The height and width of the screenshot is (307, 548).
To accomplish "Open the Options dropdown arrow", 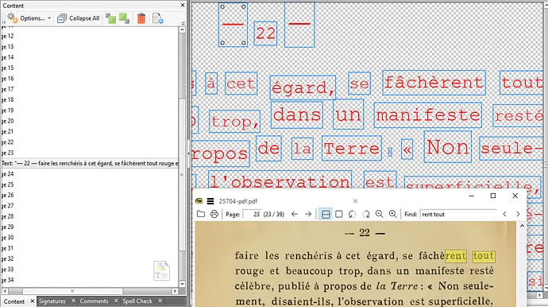I will 49,18.
